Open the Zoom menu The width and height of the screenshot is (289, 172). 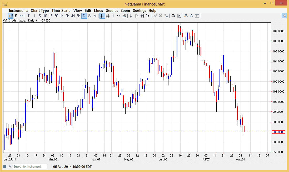[125, 10]
